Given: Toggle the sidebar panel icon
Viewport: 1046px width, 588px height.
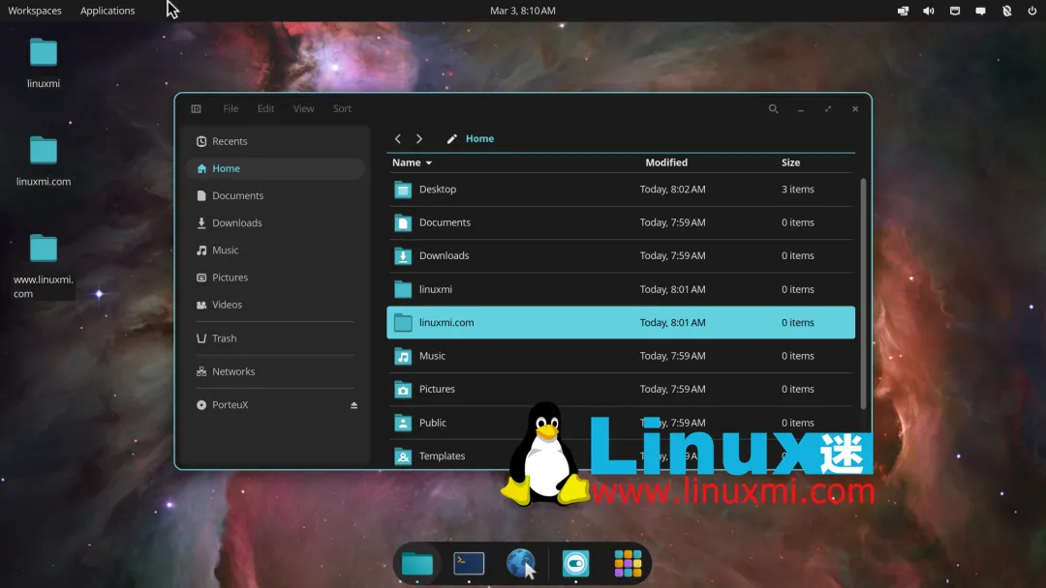Looking at the screenshot, I should tap(196, 108).
